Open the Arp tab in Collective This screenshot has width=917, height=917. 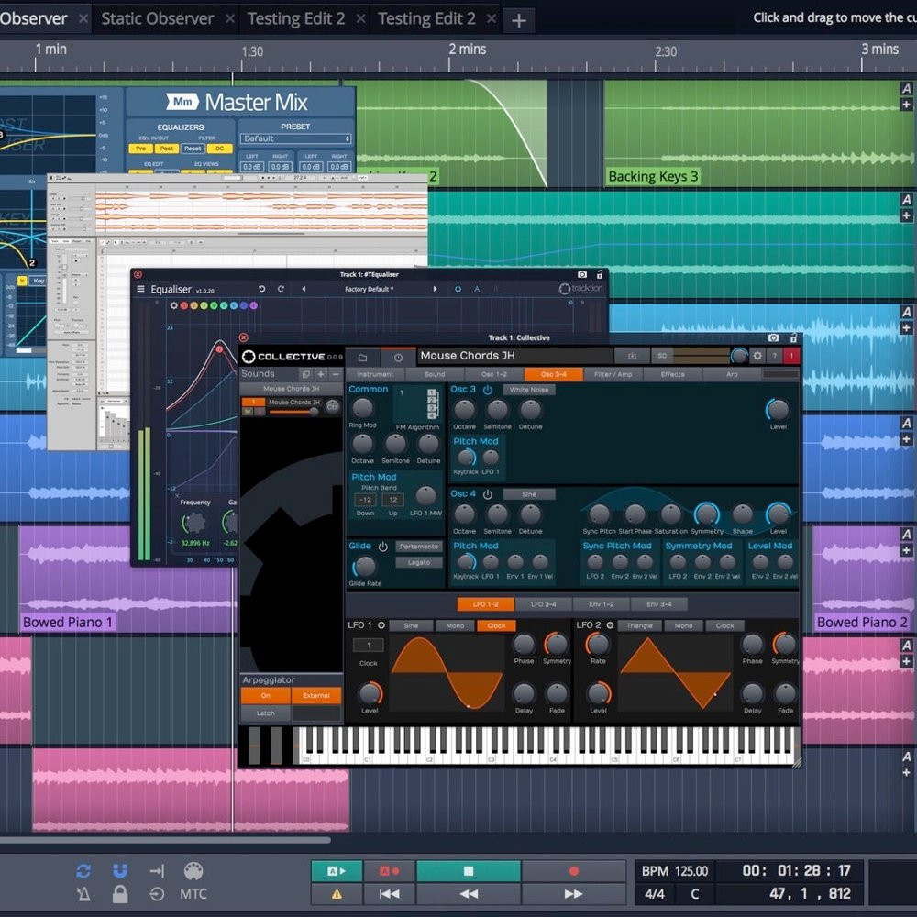tap(732, 374)
